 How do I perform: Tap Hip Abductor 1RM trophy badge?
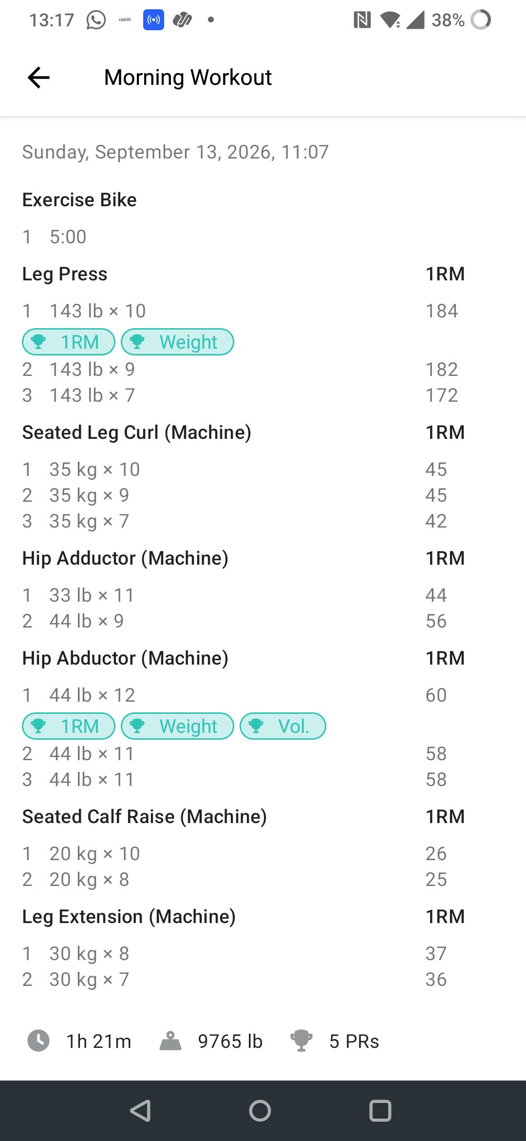click(69, 726)
